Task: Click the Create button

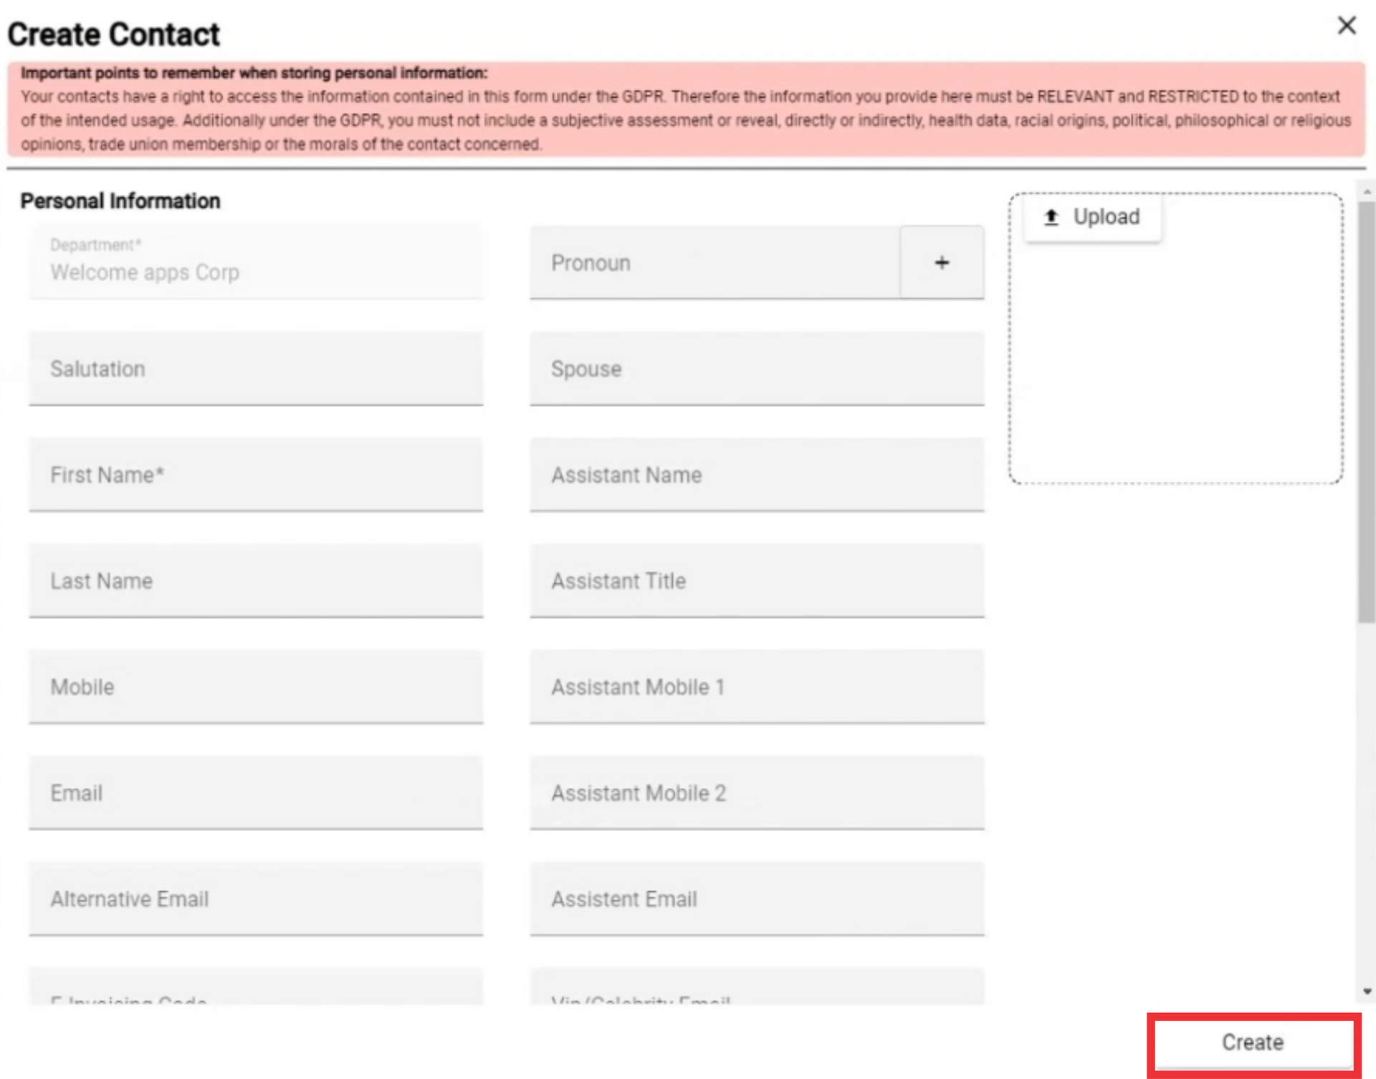Action: (1252, 1042)
